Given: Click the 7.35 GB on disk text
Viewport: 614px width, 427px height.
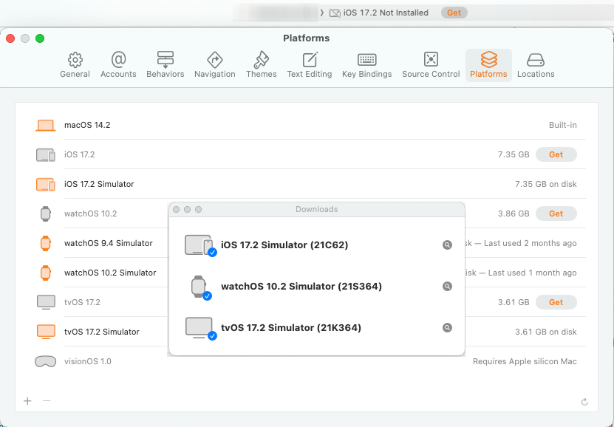Looking at the screenshot, I should click(546, 185).
